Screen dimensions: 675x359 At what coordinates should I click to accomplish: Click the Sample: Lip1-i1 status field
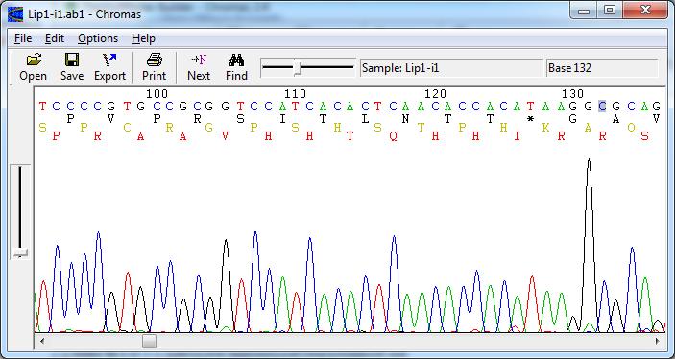coord(451,68)
